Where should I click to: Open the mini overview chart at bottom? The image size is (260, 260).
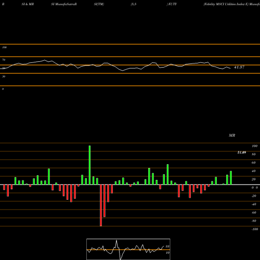[128, 249]
